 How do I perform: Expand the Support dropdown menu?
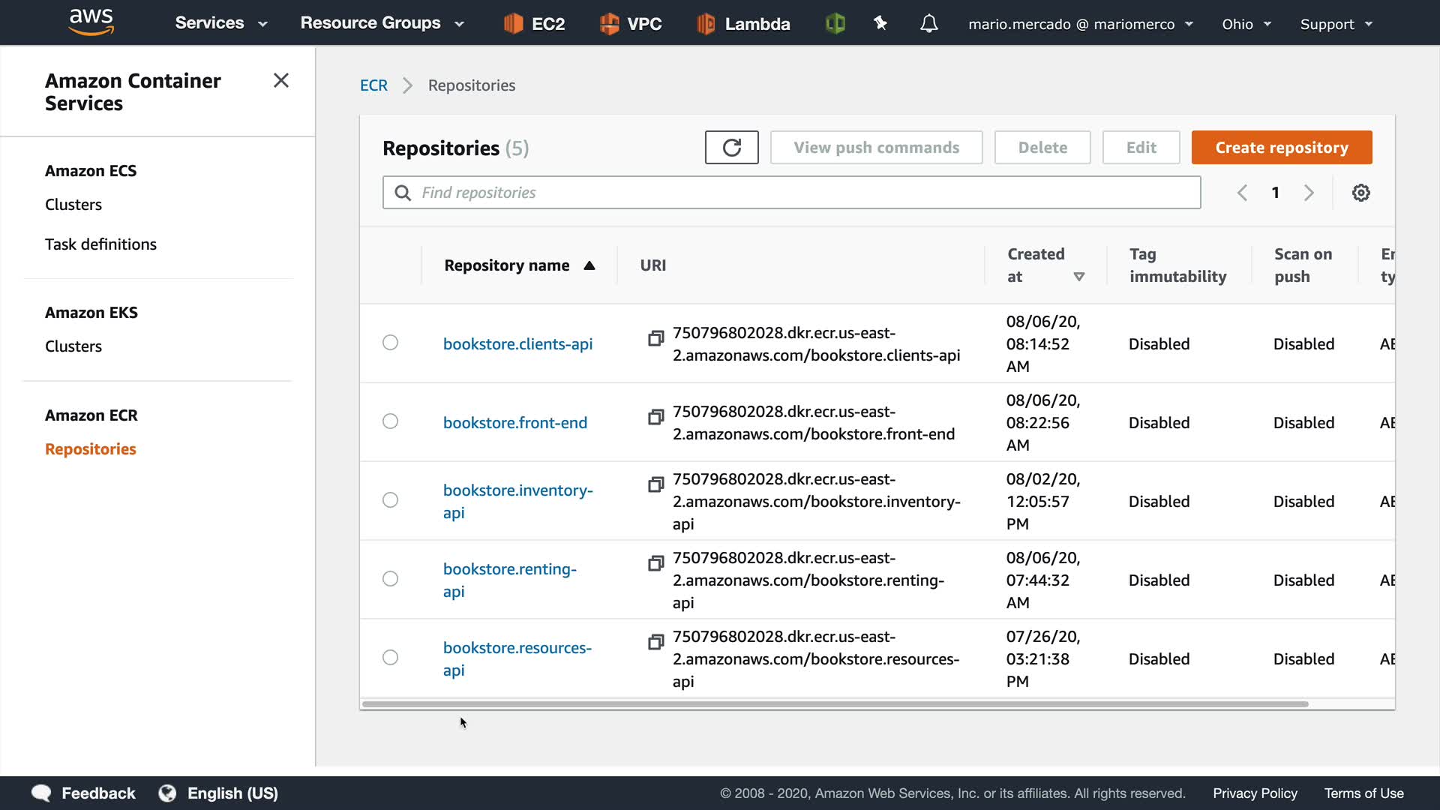(x=1336, y=24)
